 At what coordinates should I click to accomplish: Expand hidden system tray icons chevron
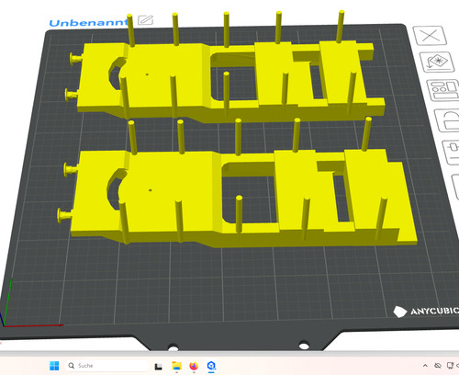[x=425, y=366]
